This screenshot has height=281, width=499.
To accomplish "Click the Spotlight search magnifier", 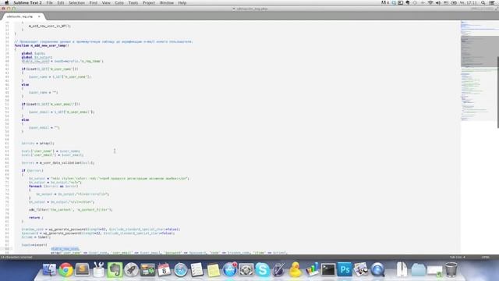I will pyautogui.click(x=483, y=3).
